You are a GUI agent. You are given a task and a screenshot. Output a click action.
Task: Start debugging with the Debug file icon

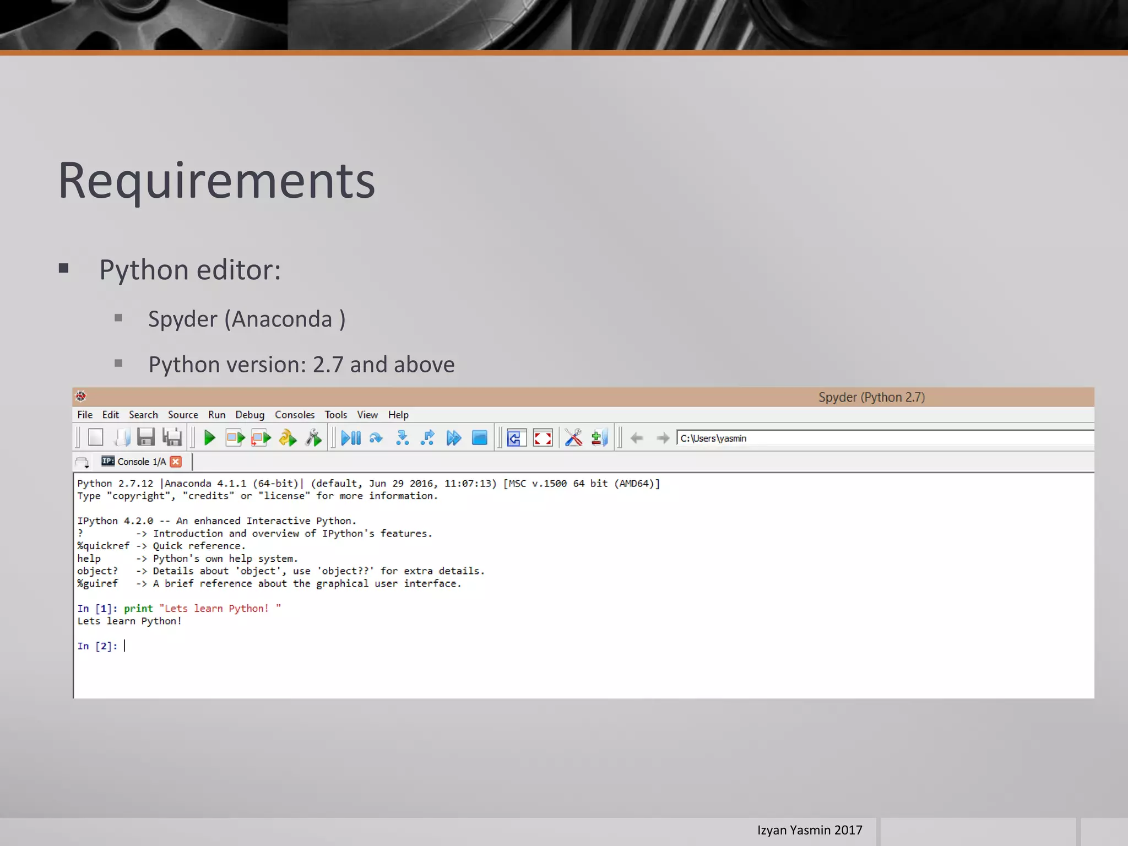pyautogui.click(x=350, y=438)
